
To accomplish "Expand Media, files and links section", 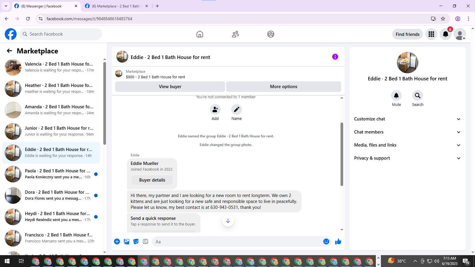I will pos(408,145).
